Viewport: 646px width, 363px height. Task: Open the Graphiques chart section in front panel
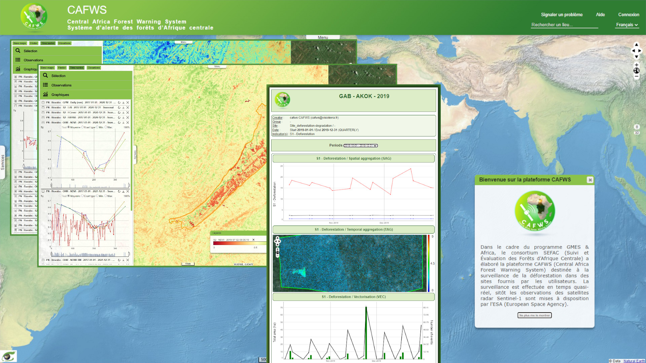click(x=86, y=94)
